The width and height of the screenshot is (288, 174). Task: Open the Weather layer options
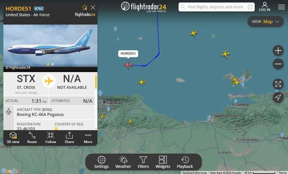(x=123, y=162)
